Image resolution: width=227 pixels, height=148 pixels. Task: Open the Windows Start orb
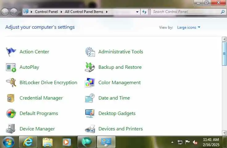pos(9,142)
